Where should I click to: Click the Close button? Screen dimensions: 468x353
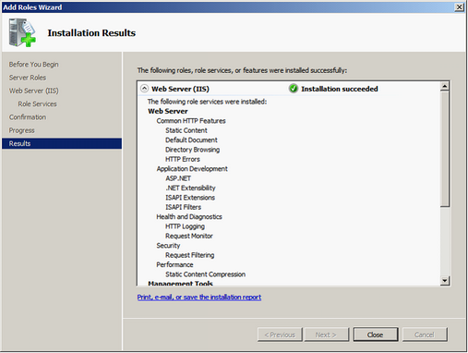(376, 335)
